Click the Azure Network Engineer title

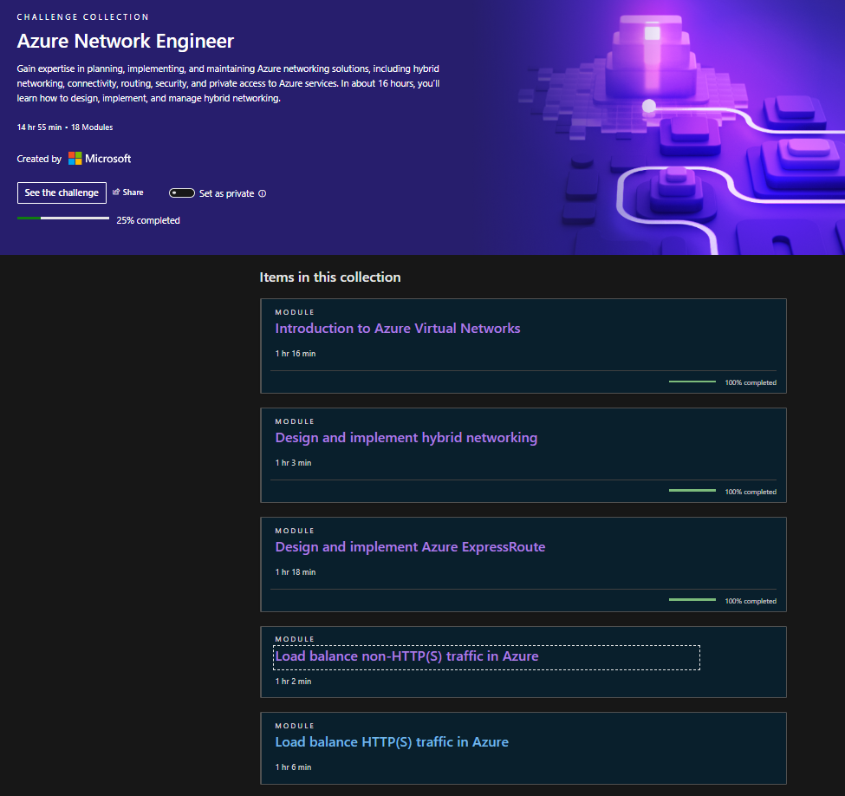click(x=126, y=41)
